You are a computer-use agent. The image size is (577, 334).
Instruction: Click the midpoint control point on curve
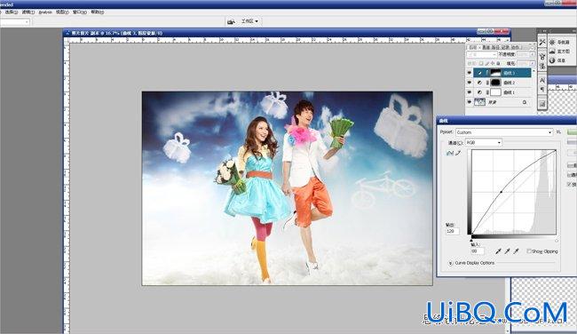[502, 192]
